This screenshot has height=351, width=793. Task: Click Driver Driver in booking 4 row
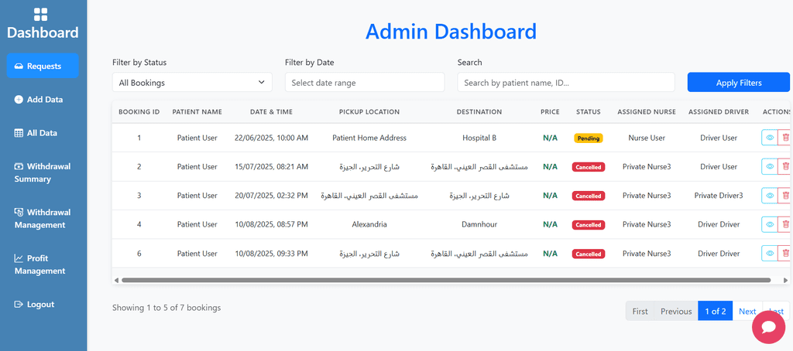tap(719, 225)
